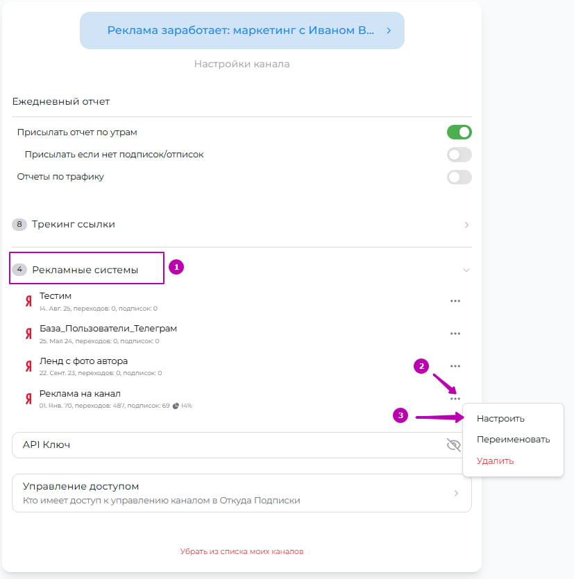Screen dimensions: 574x579
Task: Click Убрать из списка моих каналов link
Action: (x=242, y=551)
